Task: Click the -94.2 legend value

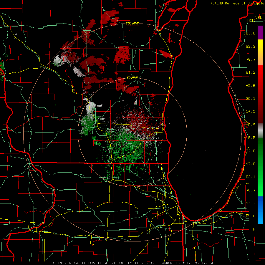Action: pos(249,203)
